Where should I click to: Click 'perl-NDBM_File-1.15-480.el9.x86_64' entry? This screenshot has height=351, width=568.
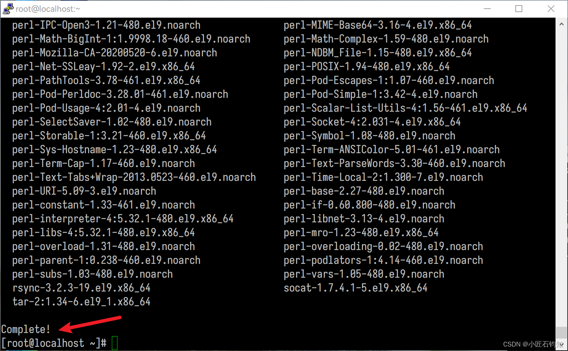click(378, 53)
